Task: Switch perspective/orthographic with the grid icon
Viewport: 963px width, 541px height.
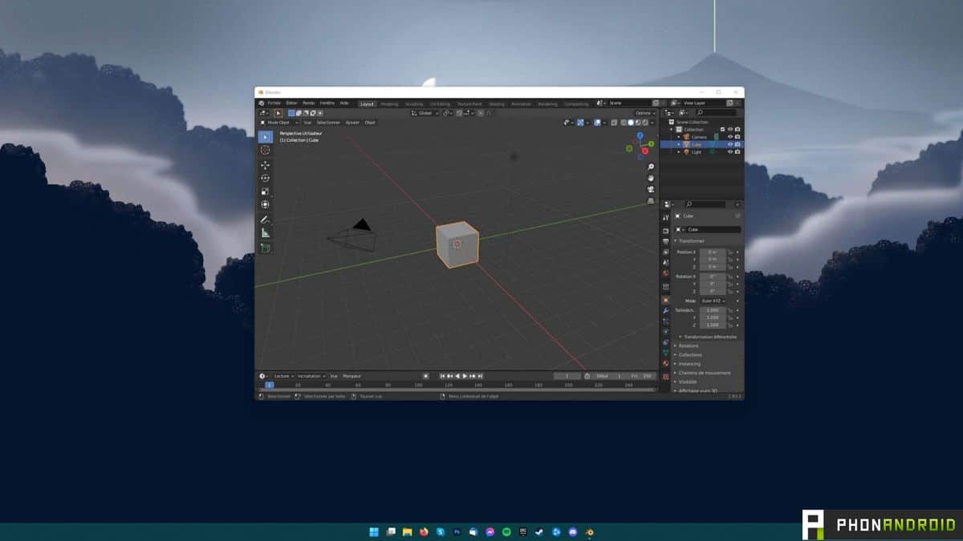Action: (651, 200)
